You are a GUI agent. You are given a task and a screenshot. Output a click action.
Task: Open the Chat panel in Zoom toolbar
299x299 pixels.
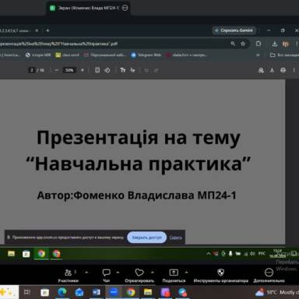point(106,276)
